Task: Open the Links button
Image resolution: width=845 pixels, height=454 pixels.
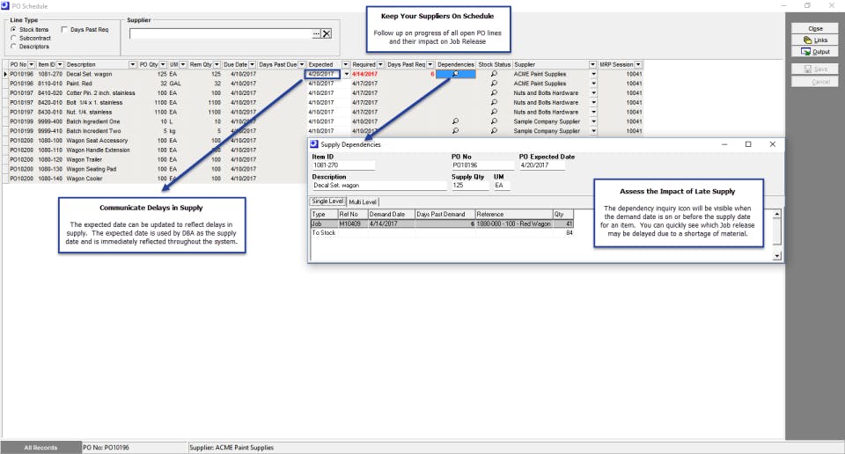Action: 815,40
